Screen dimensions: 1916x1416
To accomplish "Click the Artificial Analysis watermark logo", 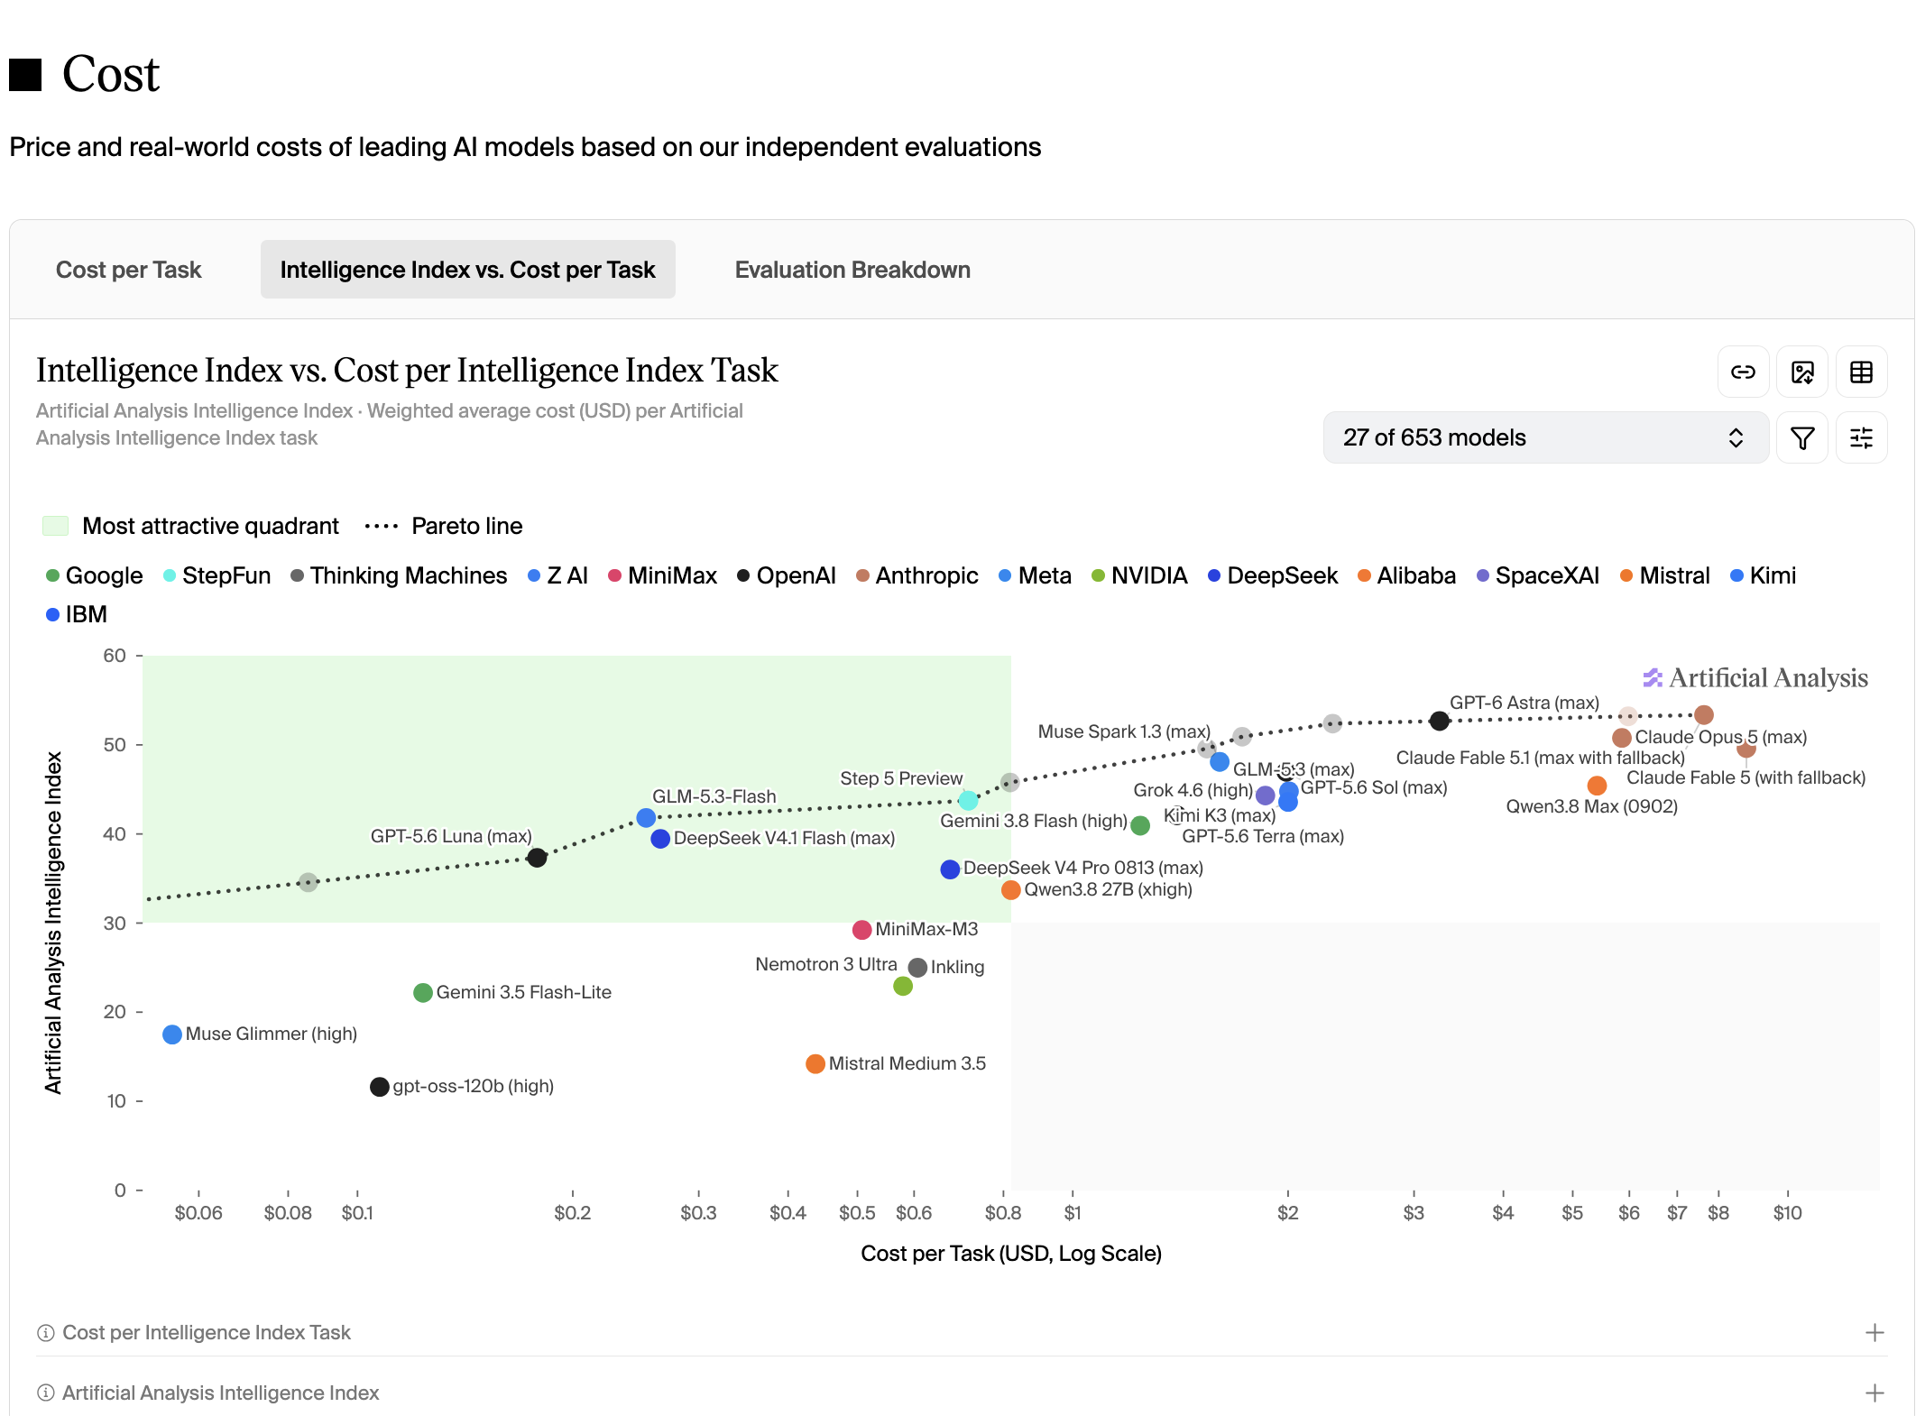I will point(1755,677).
